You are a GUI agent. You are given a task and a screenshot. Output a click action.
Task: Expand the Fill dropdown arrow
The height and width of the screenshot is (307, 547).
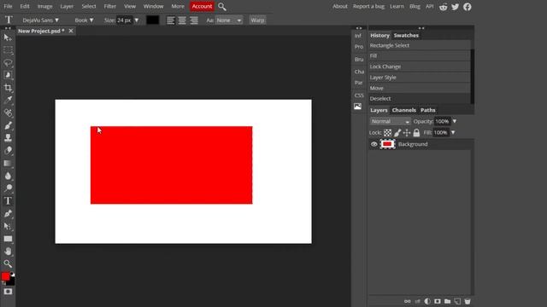pyautogui.click(x=453, y=133)
